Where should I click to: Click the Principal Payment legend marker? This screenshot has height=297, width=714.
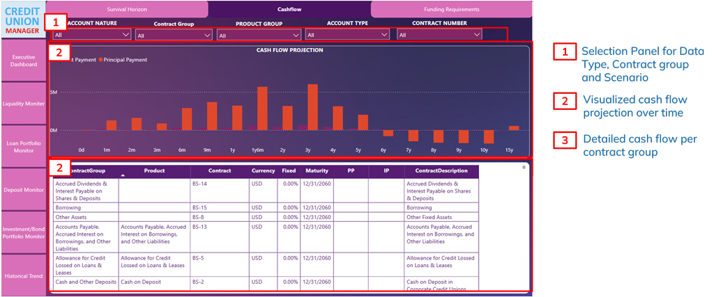[x=100, y=60]
